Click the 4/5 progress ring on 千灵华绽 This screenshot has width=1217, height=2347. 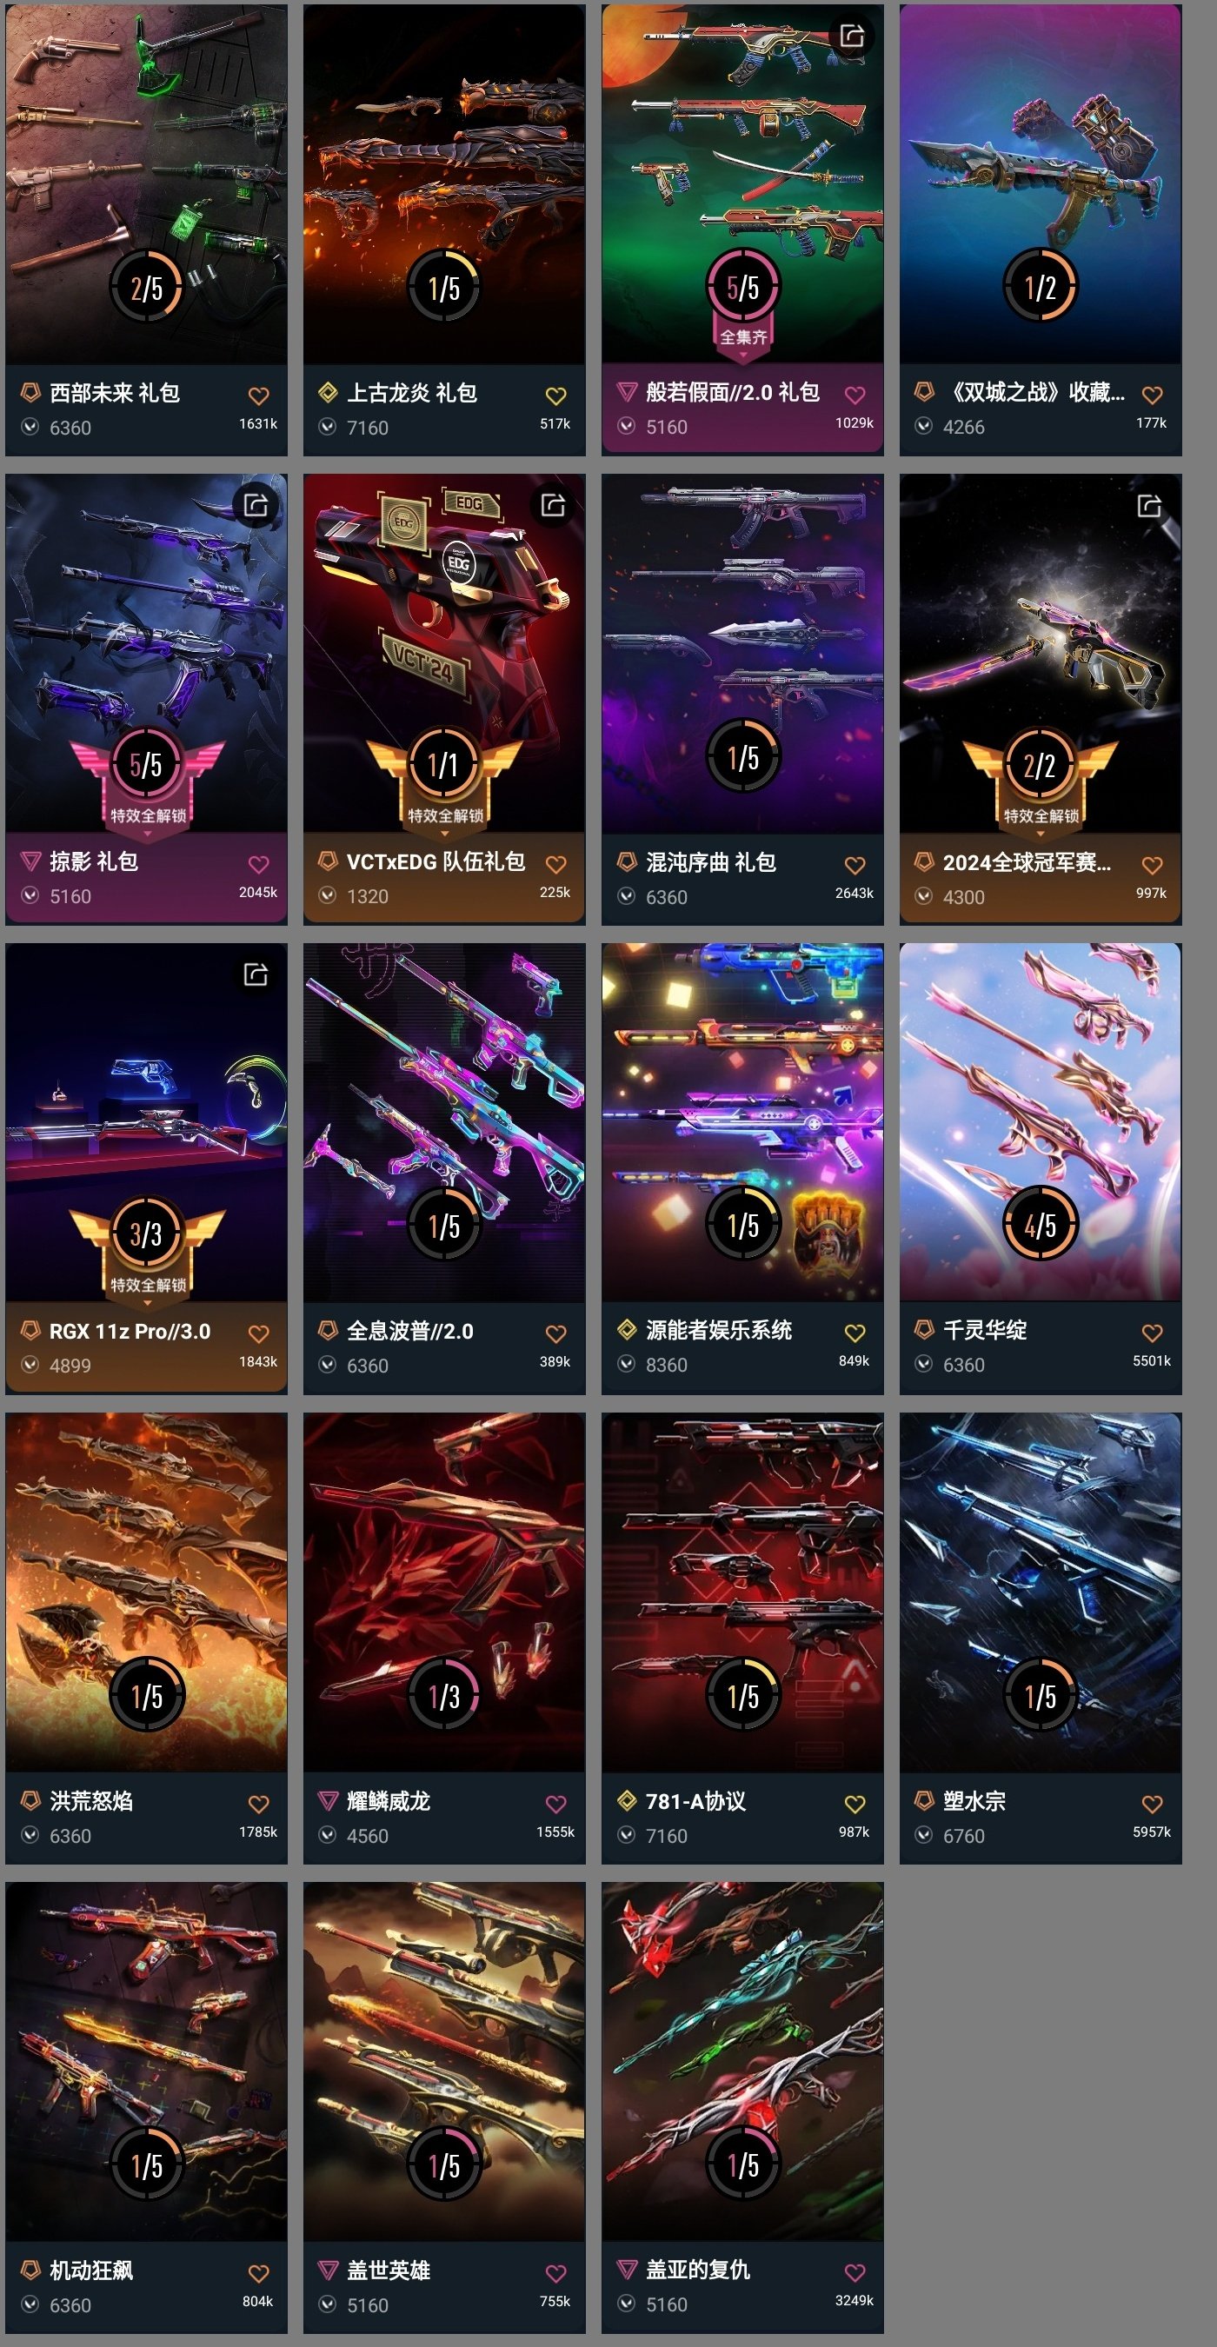tap(1041, 1226)
